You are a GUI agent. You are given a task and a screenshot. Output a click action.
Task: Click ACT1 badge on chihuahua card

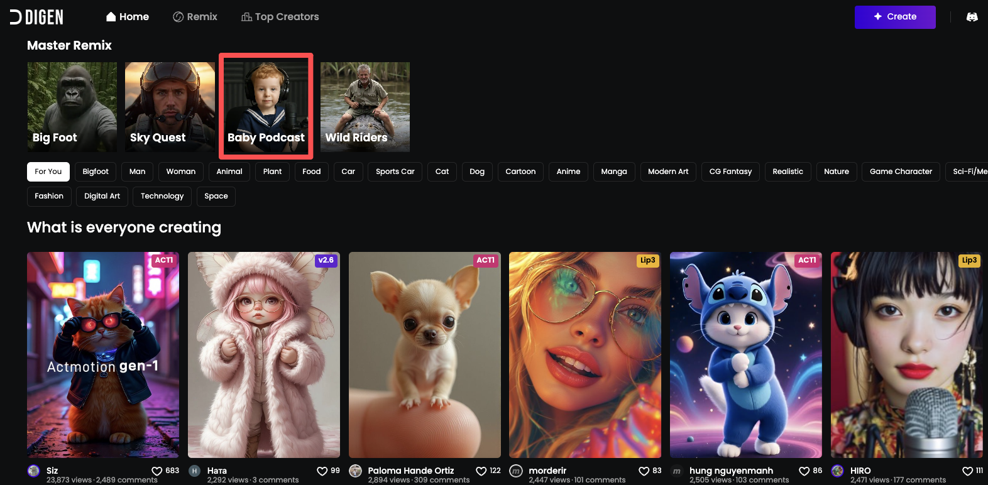pos(486,260)
